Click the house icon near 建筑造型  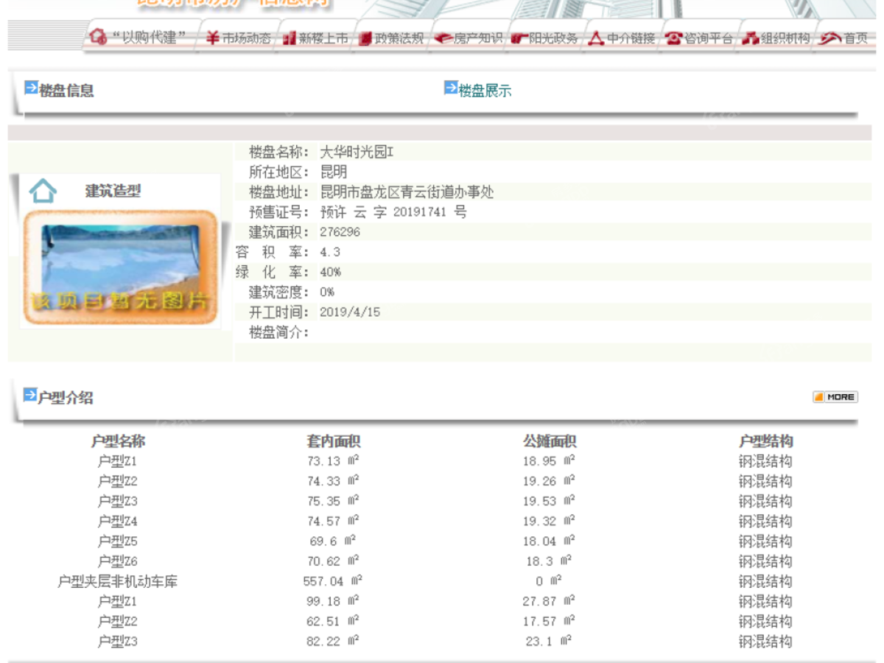(43, 191)
